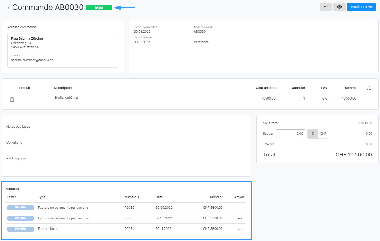Screen dimensions: 380x241
Task: Click the eye preview icon button
Action: point(339,7)
